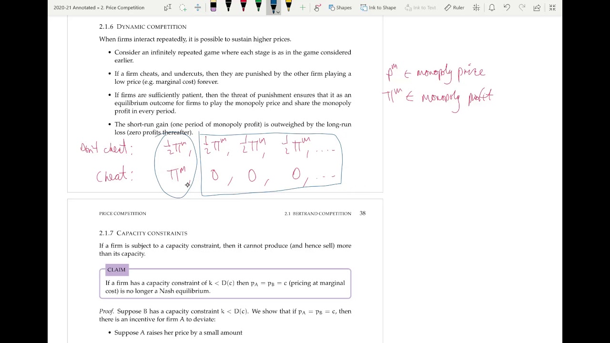This screenshot has width=610, height=343.
Task: Open notifications bell
Action: [x=492, y=8]
